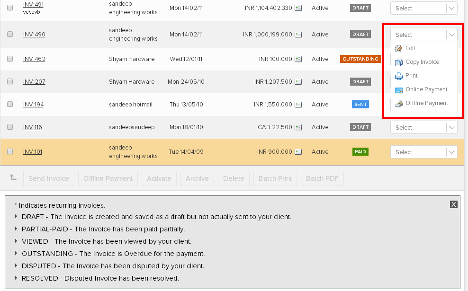Expand the VIEWED legend description
The image size is (468, 291).
tap(16, 241)
